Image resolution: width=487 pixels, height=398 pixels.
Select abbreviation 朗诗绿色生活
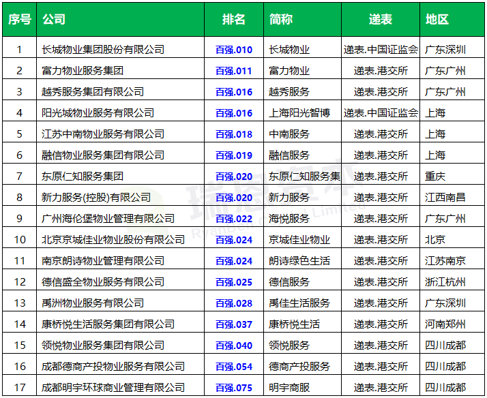(x=299, y=260)
